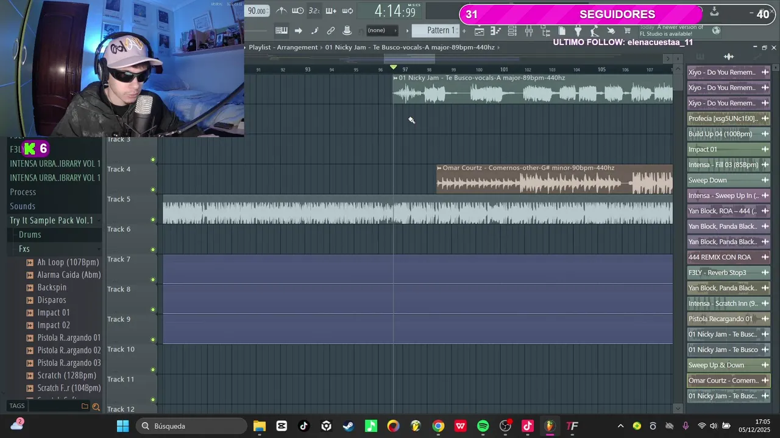Toggle the overdub blend recording icon

click(x=331, y=11)
